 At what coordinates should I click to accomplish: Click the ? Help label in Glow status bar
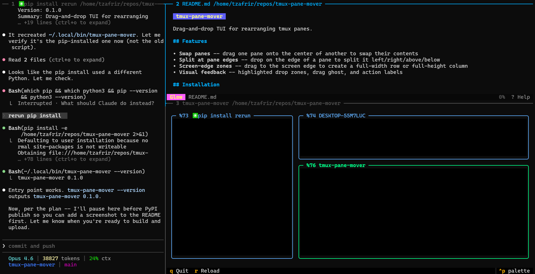coord(521,97)
